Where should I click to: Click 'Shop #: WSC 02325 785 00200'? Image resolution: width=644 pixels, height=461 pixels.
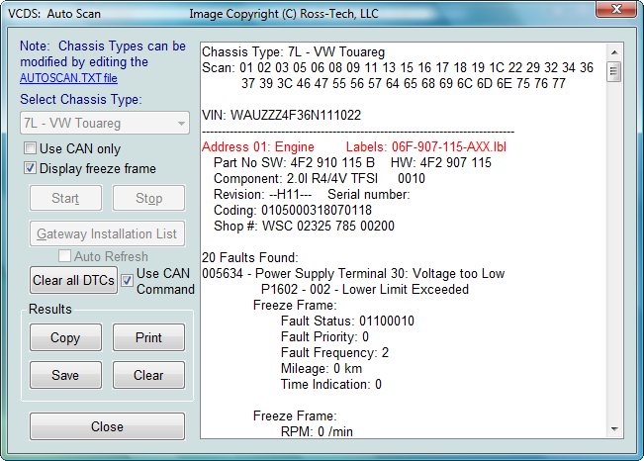pos(304,226)
